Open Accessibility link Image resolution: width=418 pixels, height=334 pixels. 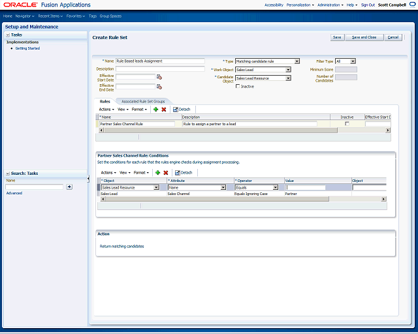point(274,5)
